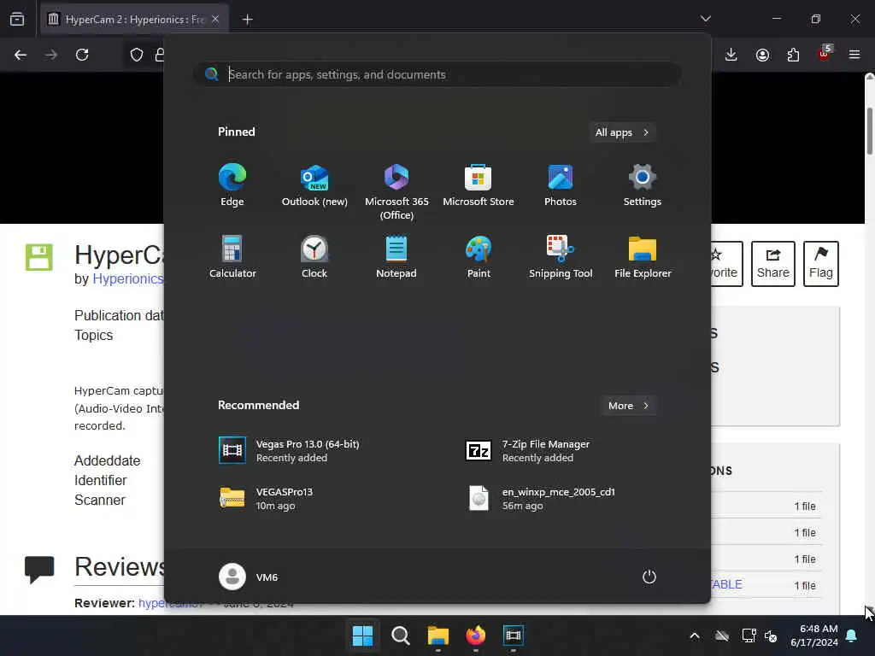Open Firefox extensions menu
The image size is (875, 656).
coord(793,55)
